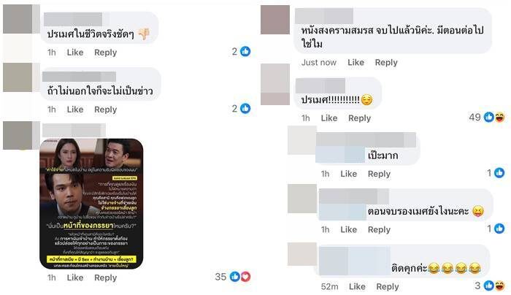Click the thumbs-up icon on the เป๊ะมาก reply
Viewport: 511px width, 295px height.
point(499,173)
